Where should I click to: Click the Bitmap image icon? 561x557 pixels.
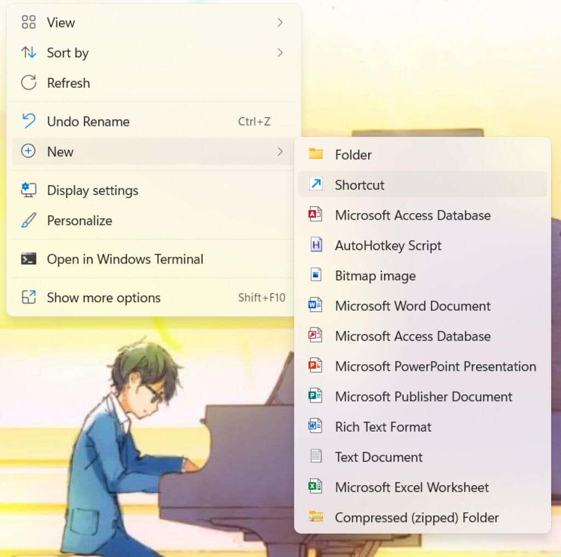click(316, 275)
